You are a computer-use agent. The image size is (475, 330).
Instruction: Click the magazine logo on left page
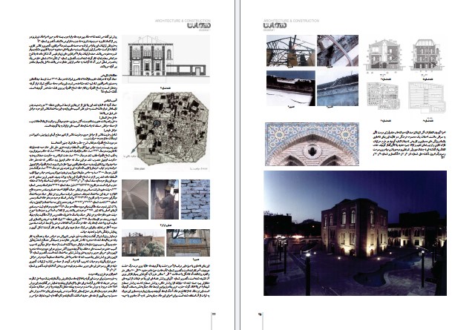point(199,26)
